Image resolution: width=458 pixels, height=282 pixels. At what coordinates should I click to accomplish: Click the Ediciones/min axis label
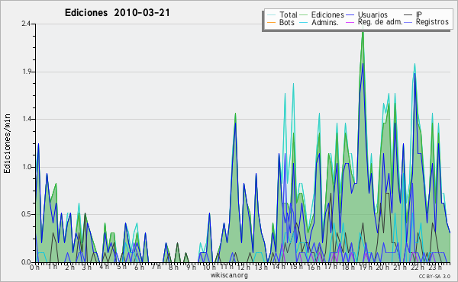coord(7,144)
